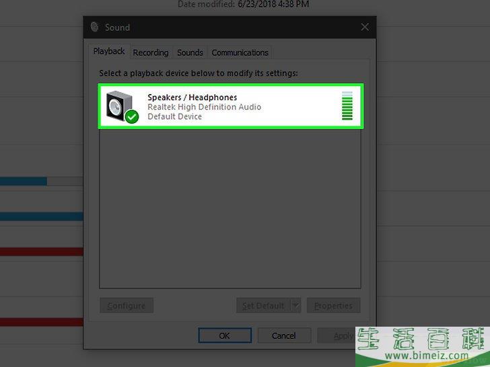Viewport: 490px width, 367px height.
Task: Go to the Sounds tab
Action: [x=190, y=52]
